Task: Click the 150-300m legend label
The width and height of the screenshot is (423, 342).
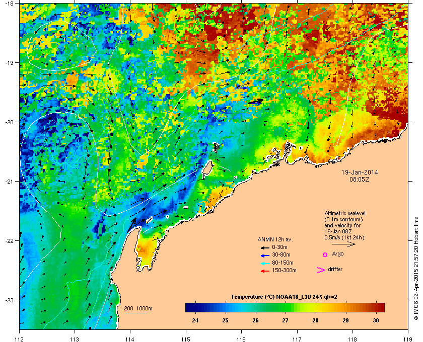Action: pyautogui.click(x=284, y=270)
